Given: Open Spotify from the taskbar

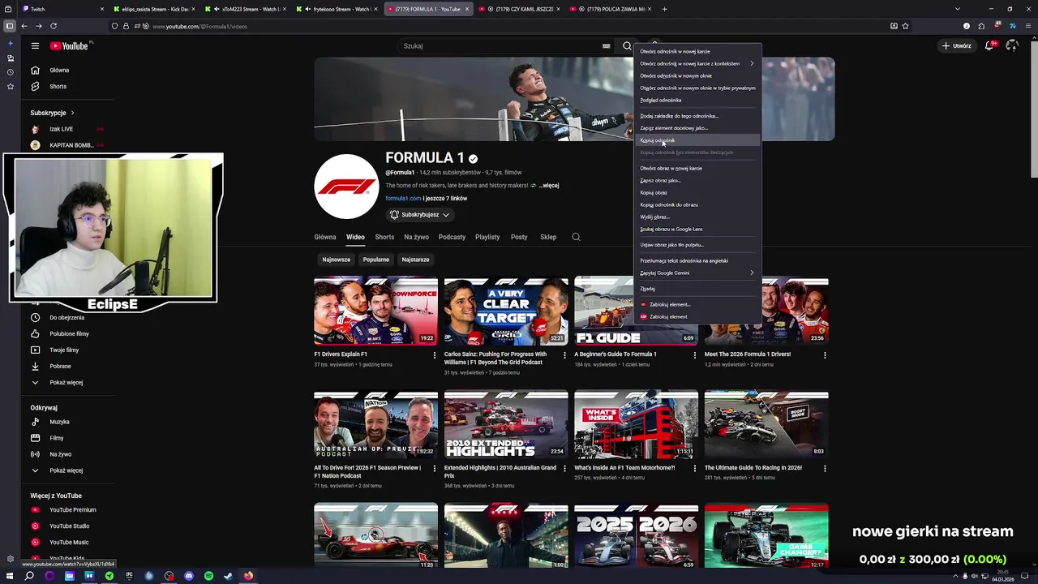Looking at the screenshot, I should (x=208, y=576).
